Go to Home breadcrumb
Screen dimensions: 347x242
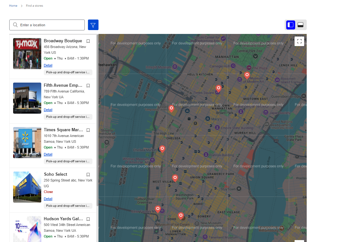[13, 6]
